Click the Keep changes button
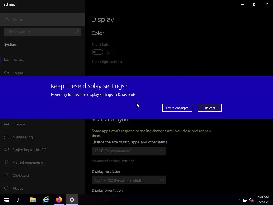This screenshot has height=205, width=273. pos(177,108)
